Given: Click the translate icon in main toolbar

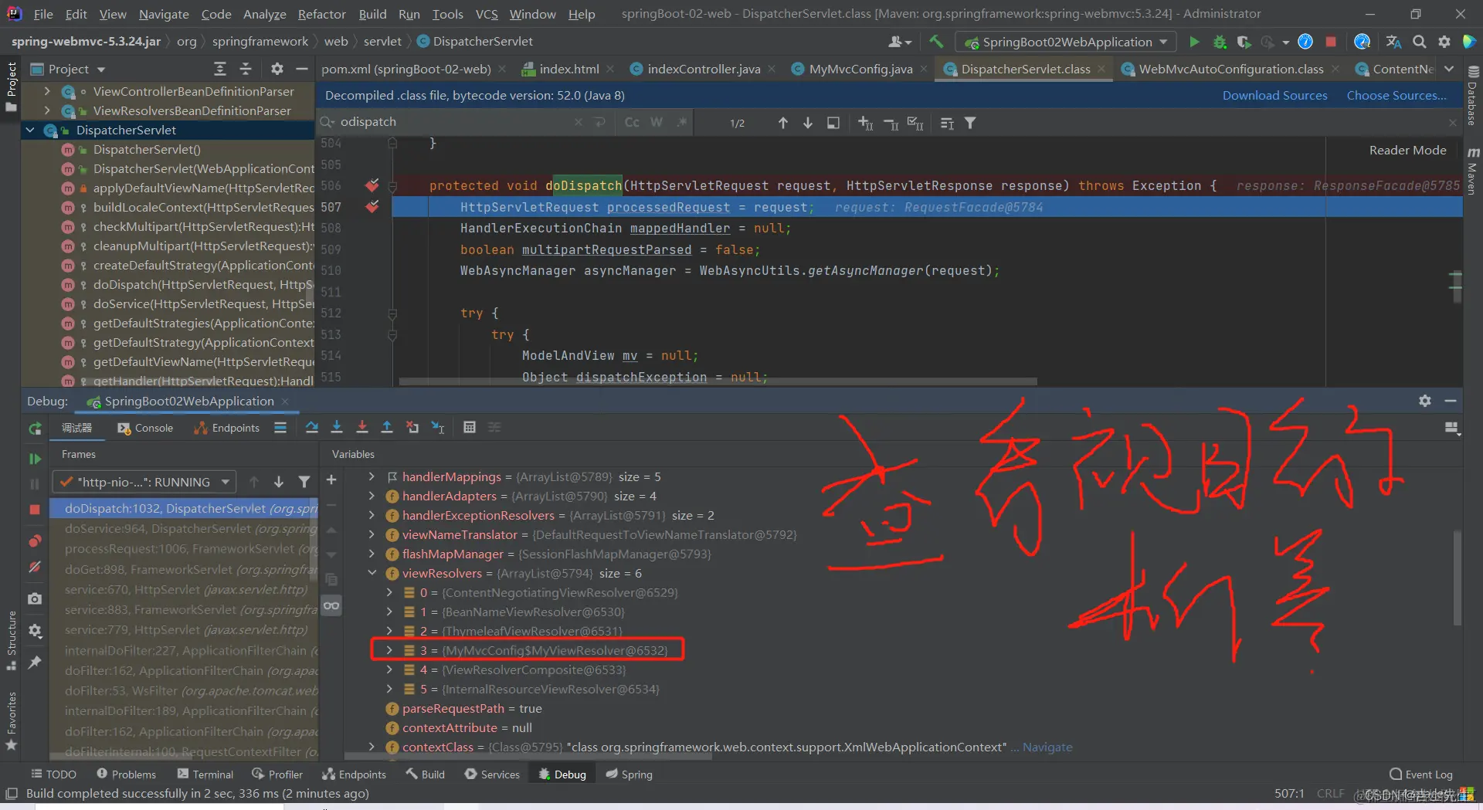Looking at the screenshot, I should (x=1393, y=42).
